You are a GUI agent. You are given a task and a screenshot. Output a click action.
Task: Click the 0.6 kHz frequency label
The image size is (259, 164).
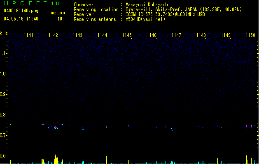tap(3, 156)
